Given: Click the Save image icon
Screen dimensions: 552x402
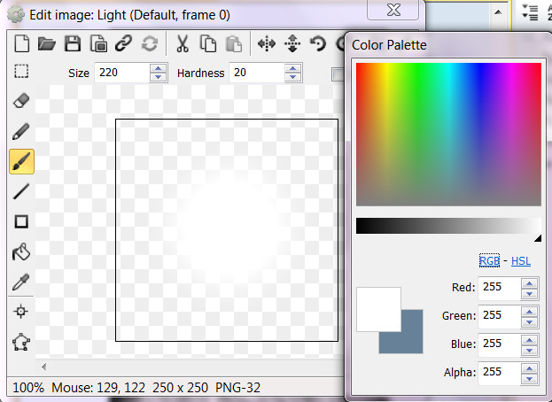Looking at the screenshot, I should tap(74, 43).
